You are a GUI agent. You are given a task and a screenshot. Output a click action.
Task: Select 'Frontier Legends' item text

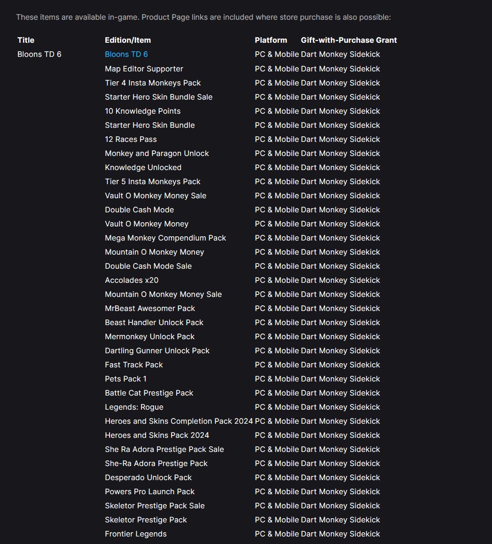click(136, 534)
